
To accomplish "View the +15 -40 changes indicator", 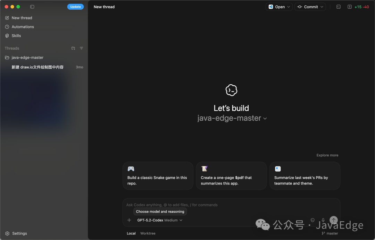I will coord(361,7).
